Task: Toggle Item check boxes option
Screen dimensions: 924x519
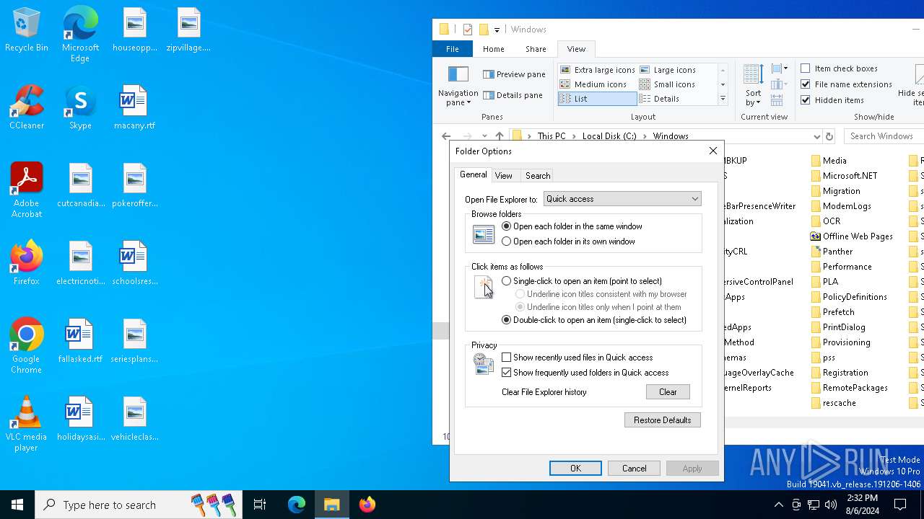Action: coord(839,68)
